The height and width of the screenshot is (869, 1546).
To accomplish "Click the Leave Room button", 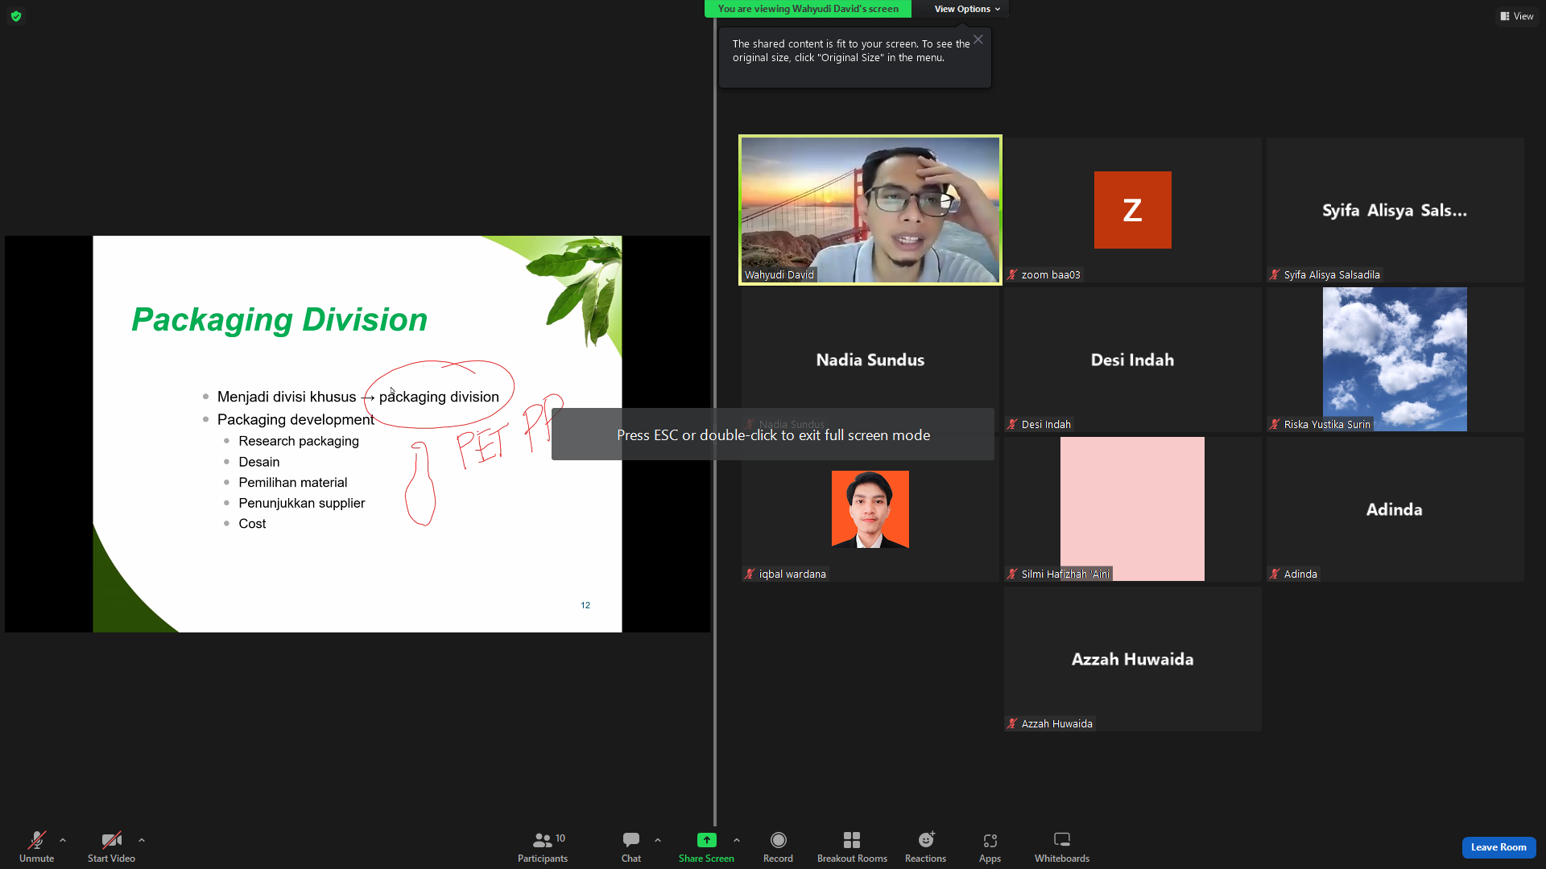I will [1498, 847].
